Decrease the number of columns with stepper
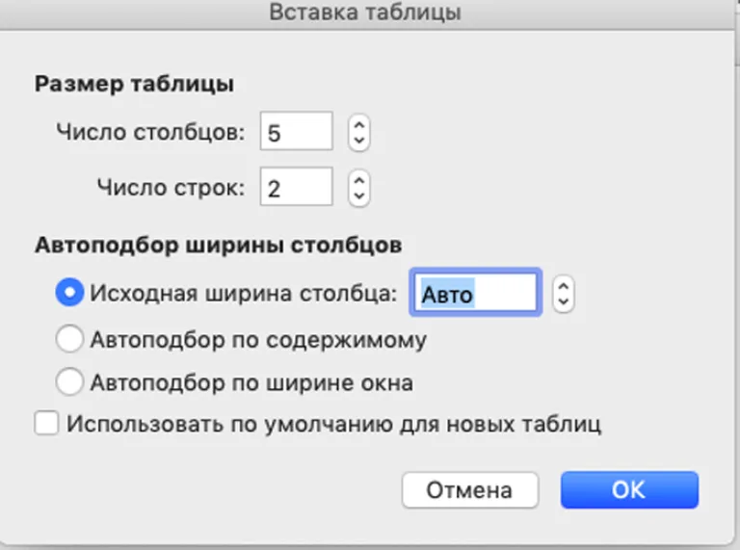The image size is (740, 550). coord(359,141)
